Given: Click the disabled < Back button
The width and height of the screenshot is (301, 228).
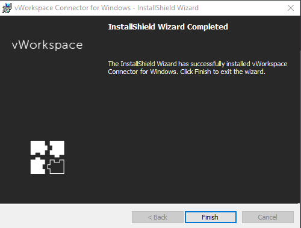Looking at the screenshot, I should [158, 217].
